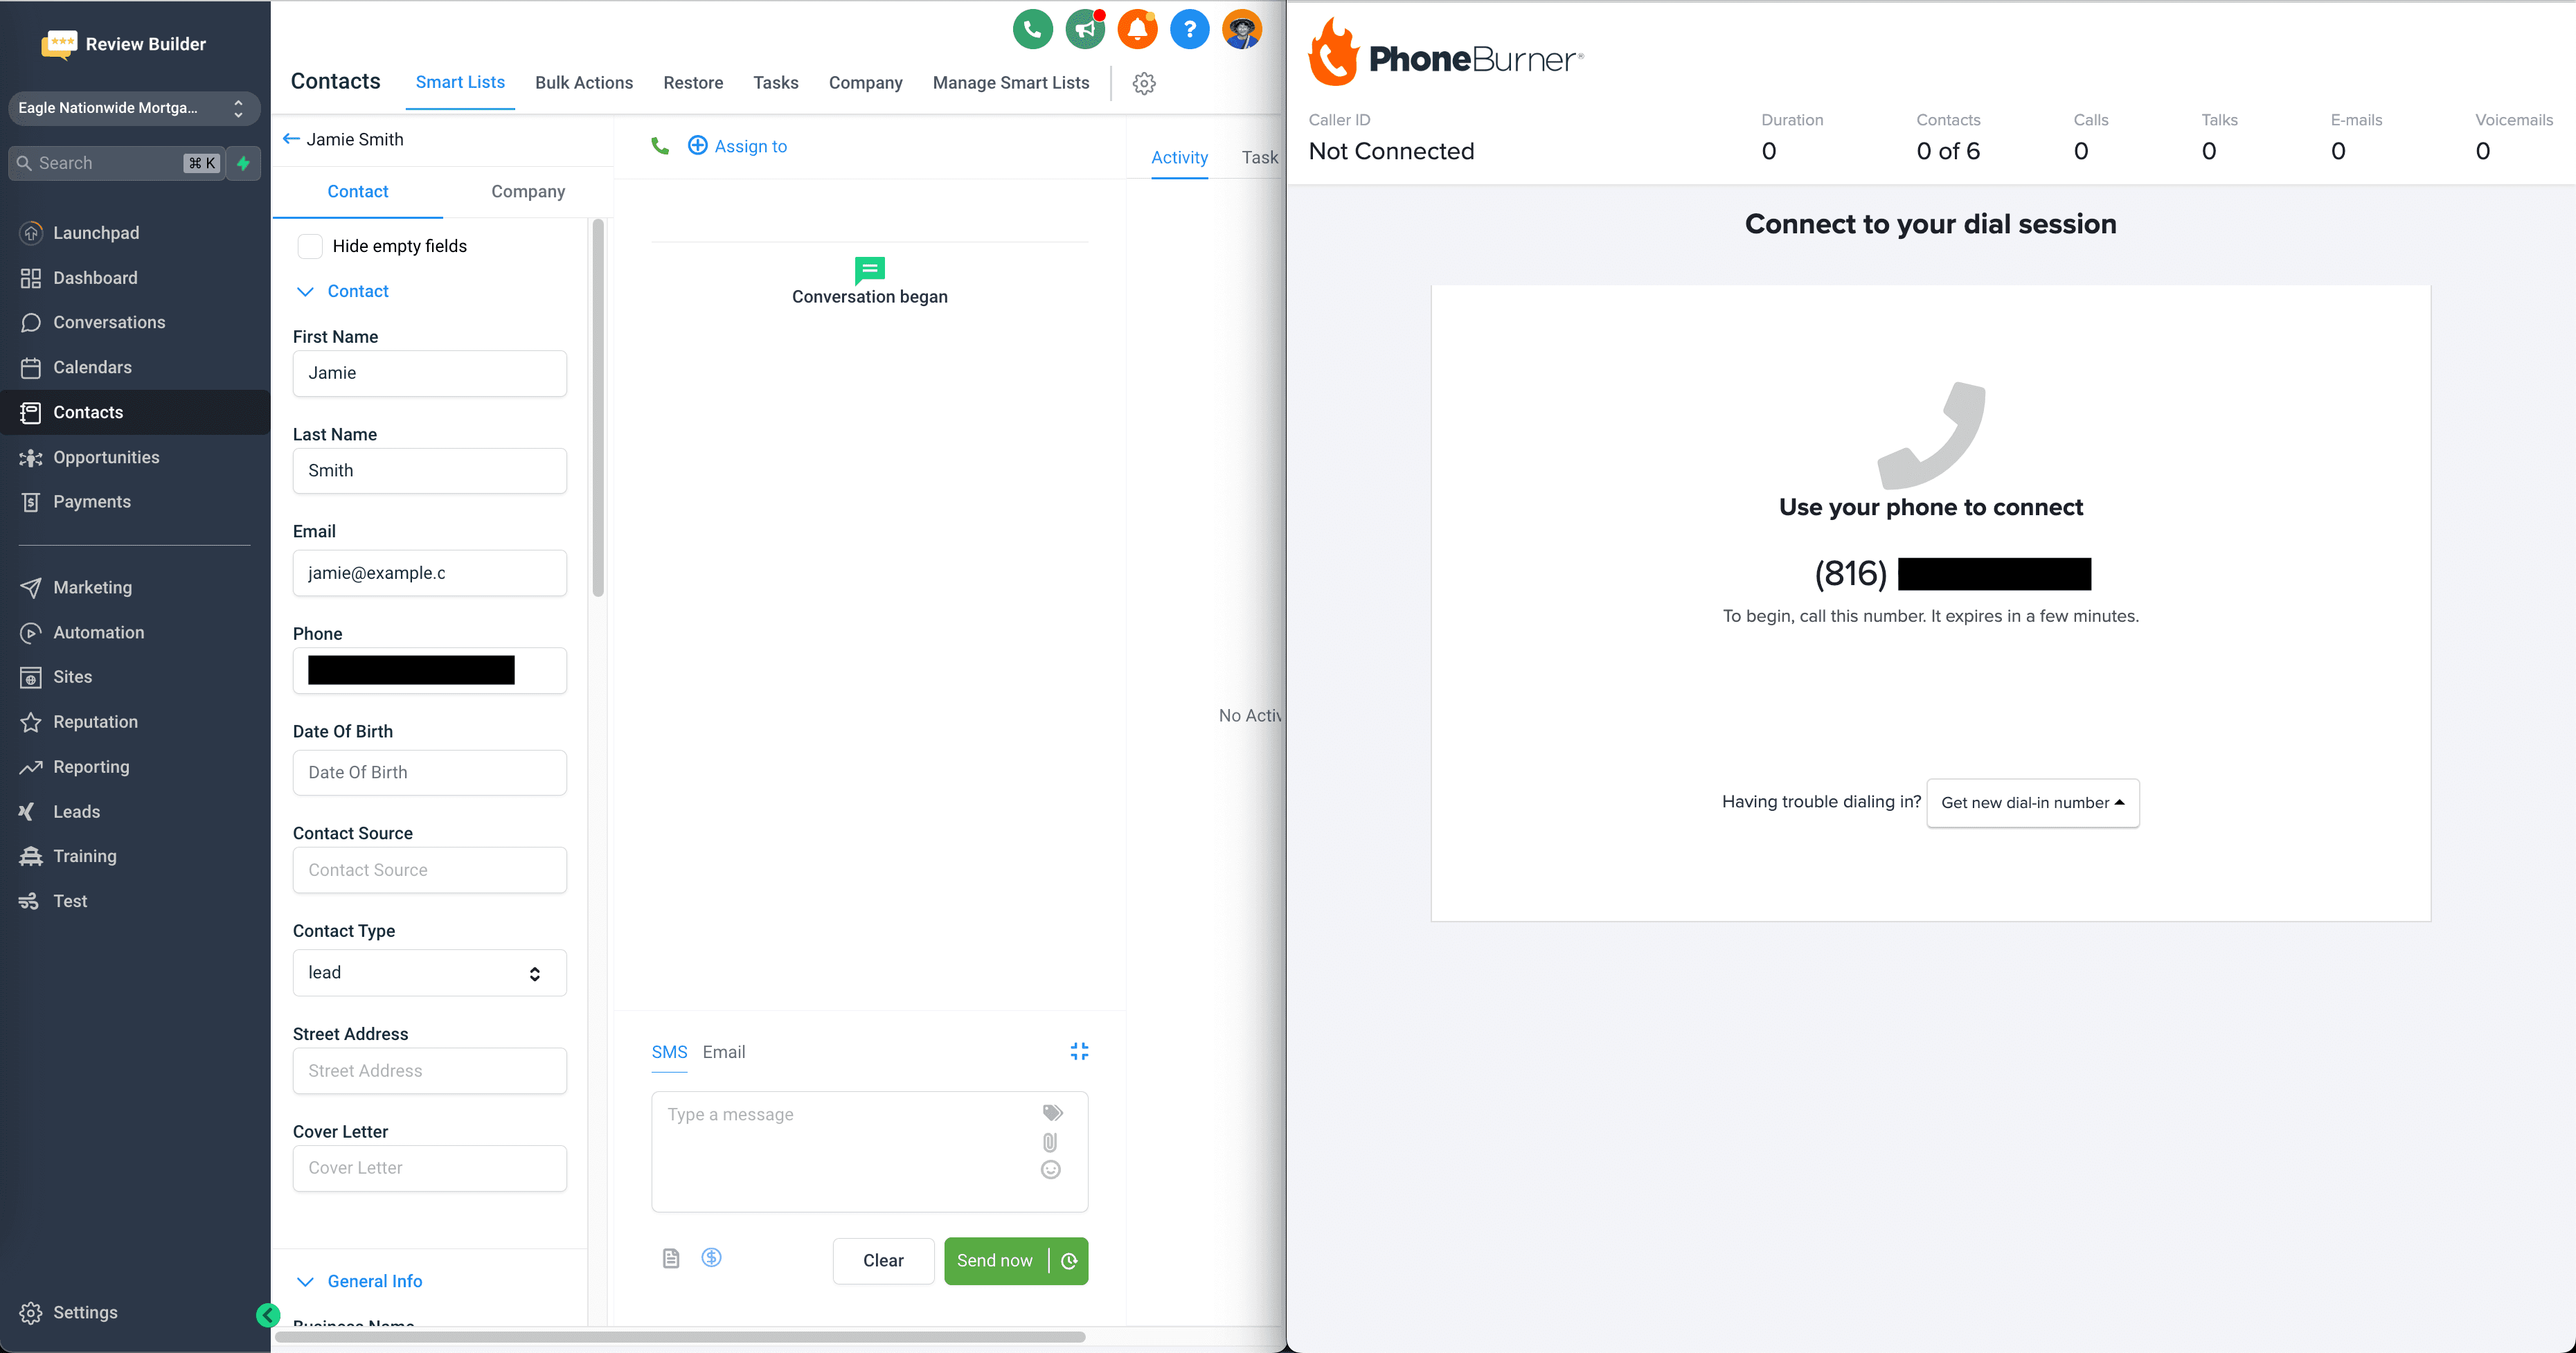Image resolution: width=2576 pixels, height=1353 pixels.
Task: Click the settings gear icon on Smart Lists
Action: coord(1143,82)
